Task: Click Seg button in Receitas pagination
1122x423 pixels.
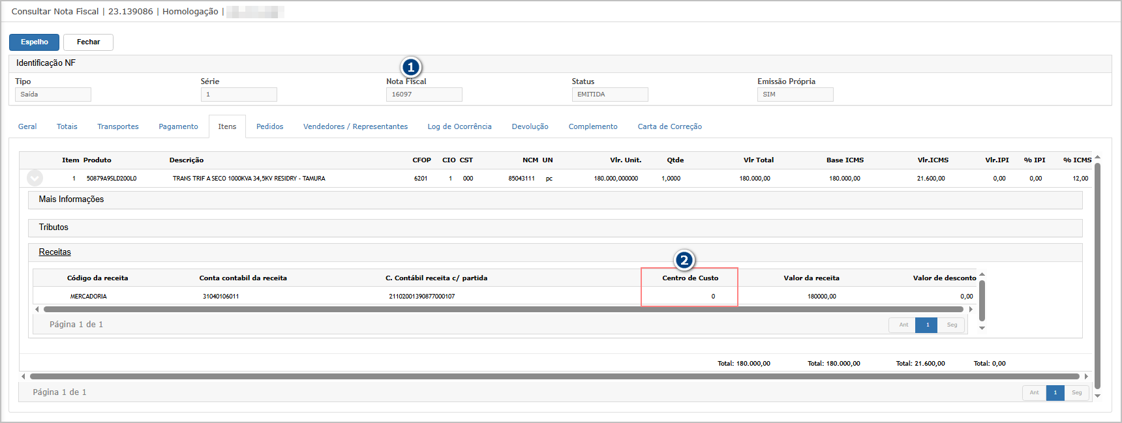Action: [x=952, y=325]
